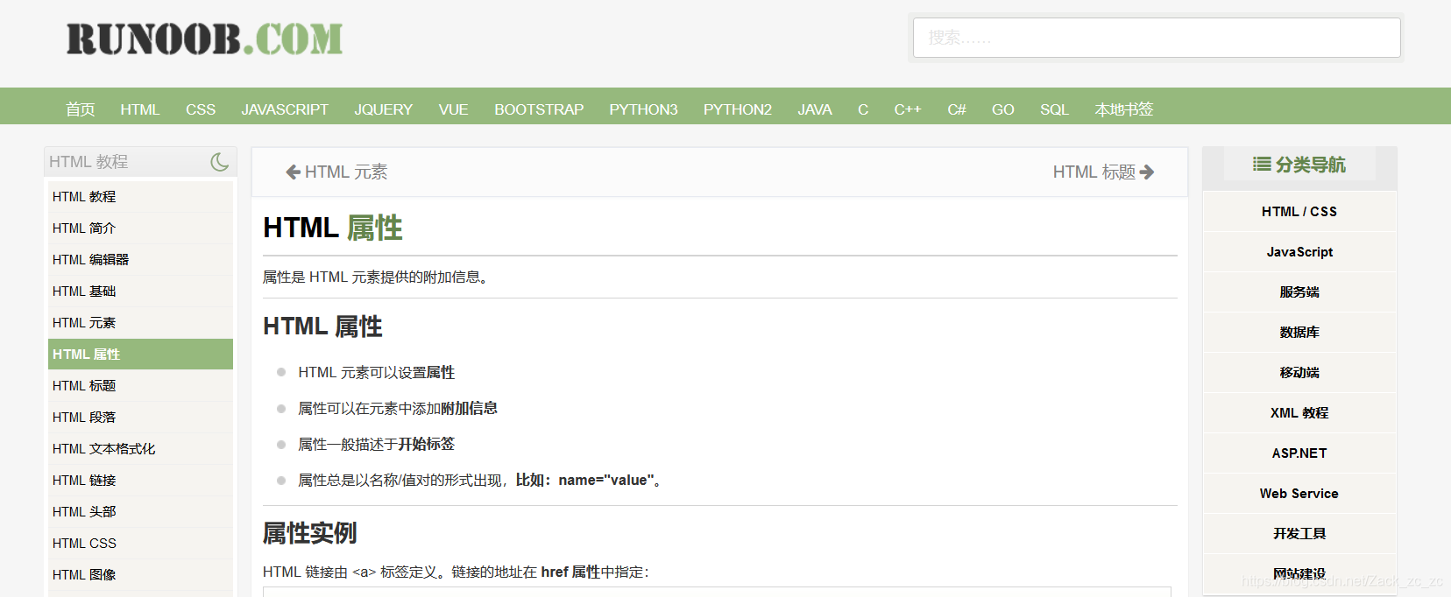
Task: Open XML 教程 category
Action: 1299,413
